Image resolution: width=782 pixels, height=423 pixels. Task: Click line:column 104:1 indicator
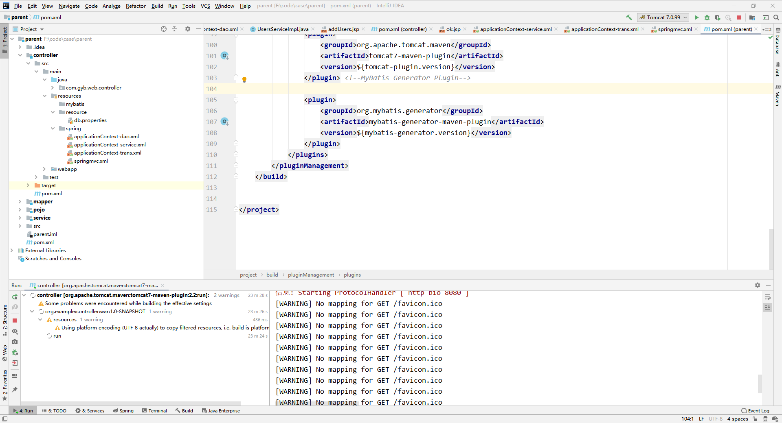[x=688, y=419]
